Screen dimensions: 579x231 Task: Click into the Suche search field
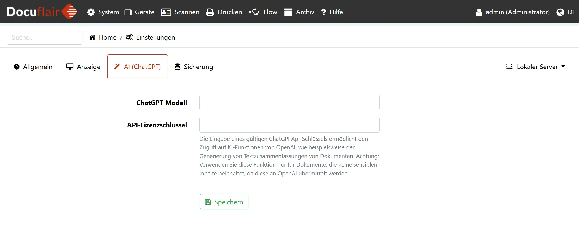point(44,37)
